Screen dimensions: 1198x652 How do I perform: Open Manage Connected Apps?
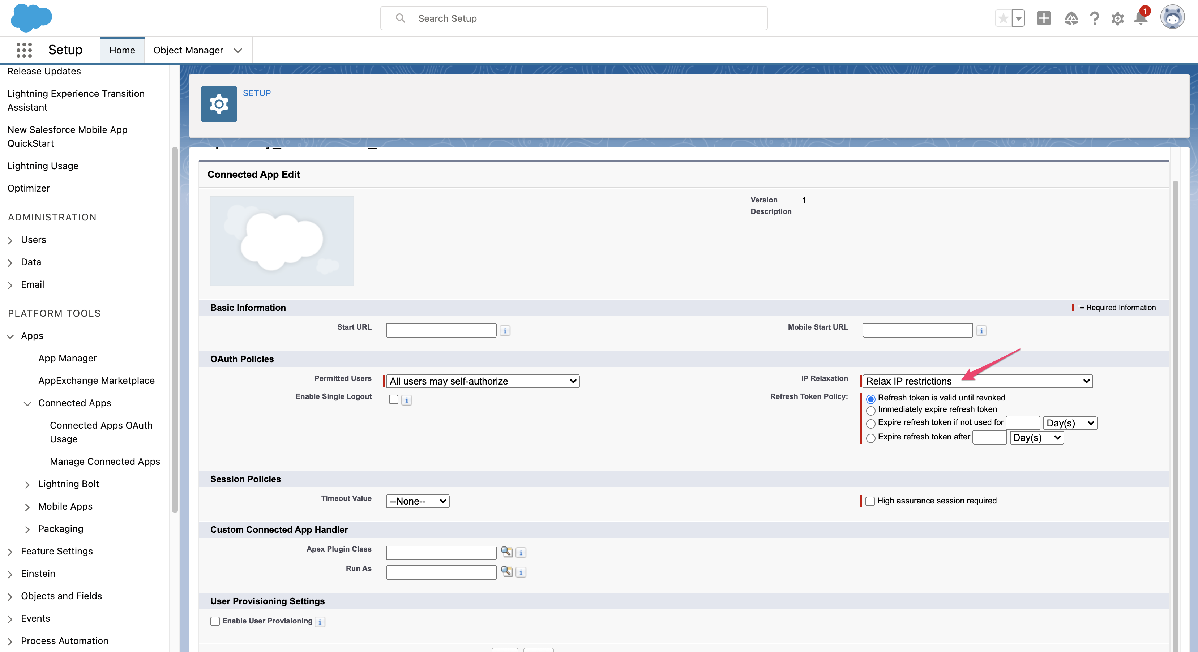pos(104,461)
